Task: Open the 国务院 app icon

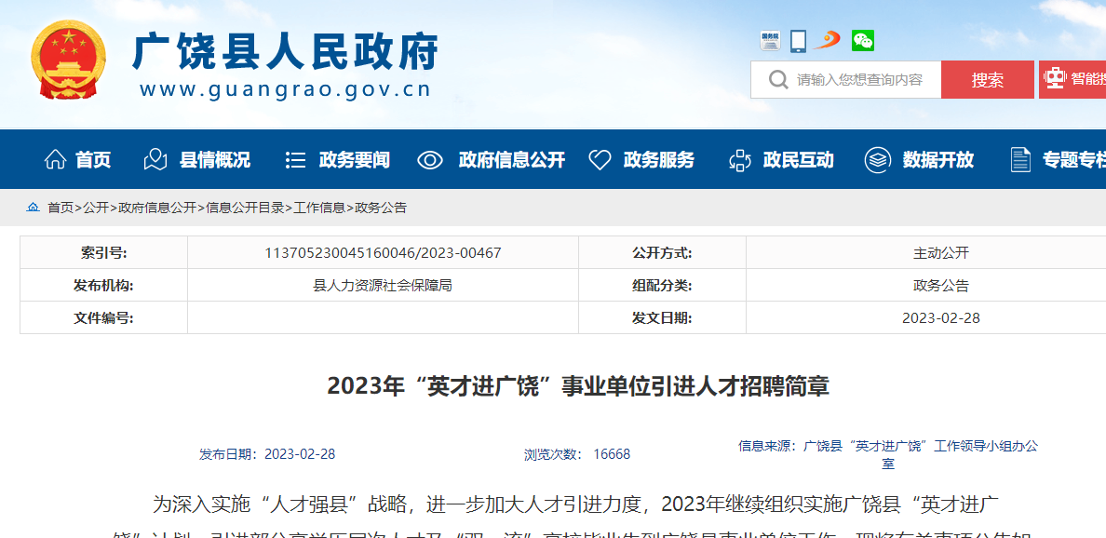Action: tap(770, 40)
